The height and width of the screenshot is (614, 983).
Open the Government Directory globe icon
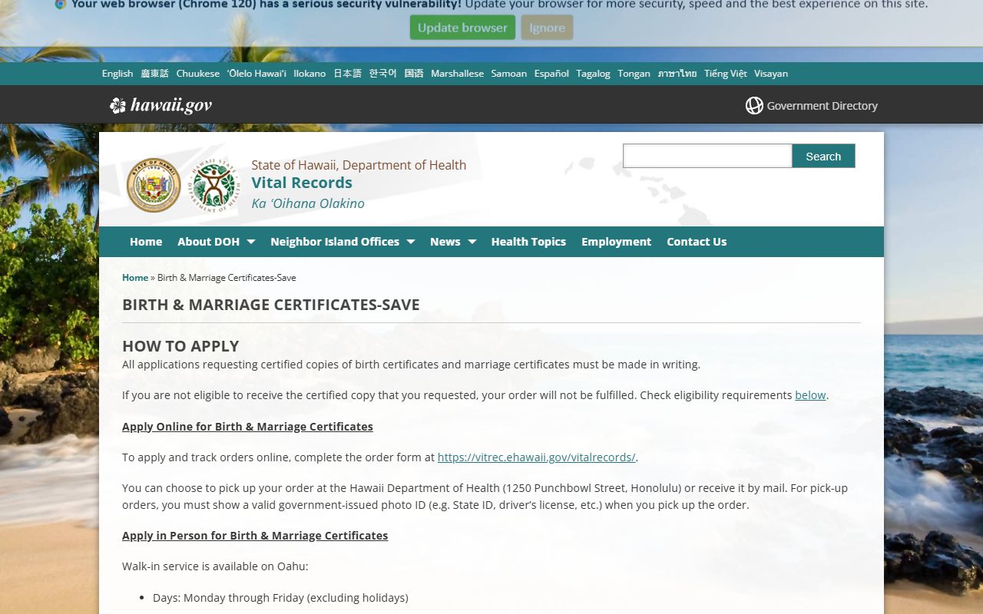(x=754, y=106)
